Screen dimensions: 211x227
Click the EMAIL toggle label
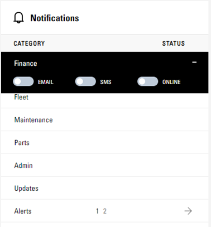(46, 82)
